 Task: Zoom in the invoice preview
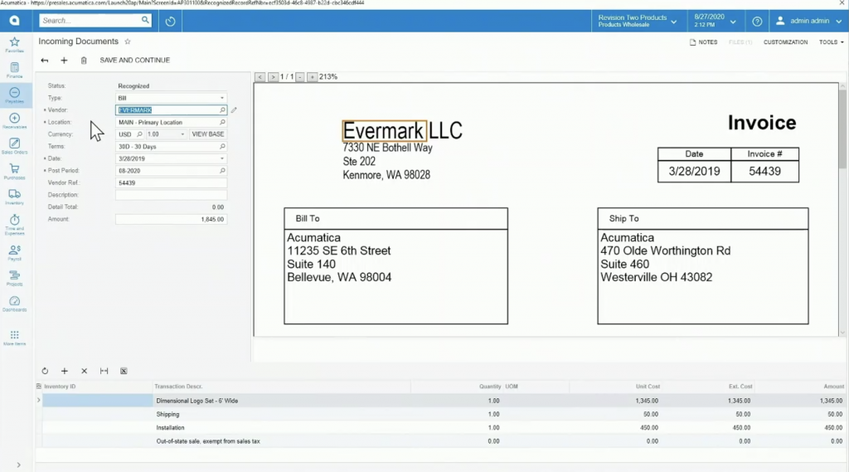(x=312, y=77)
